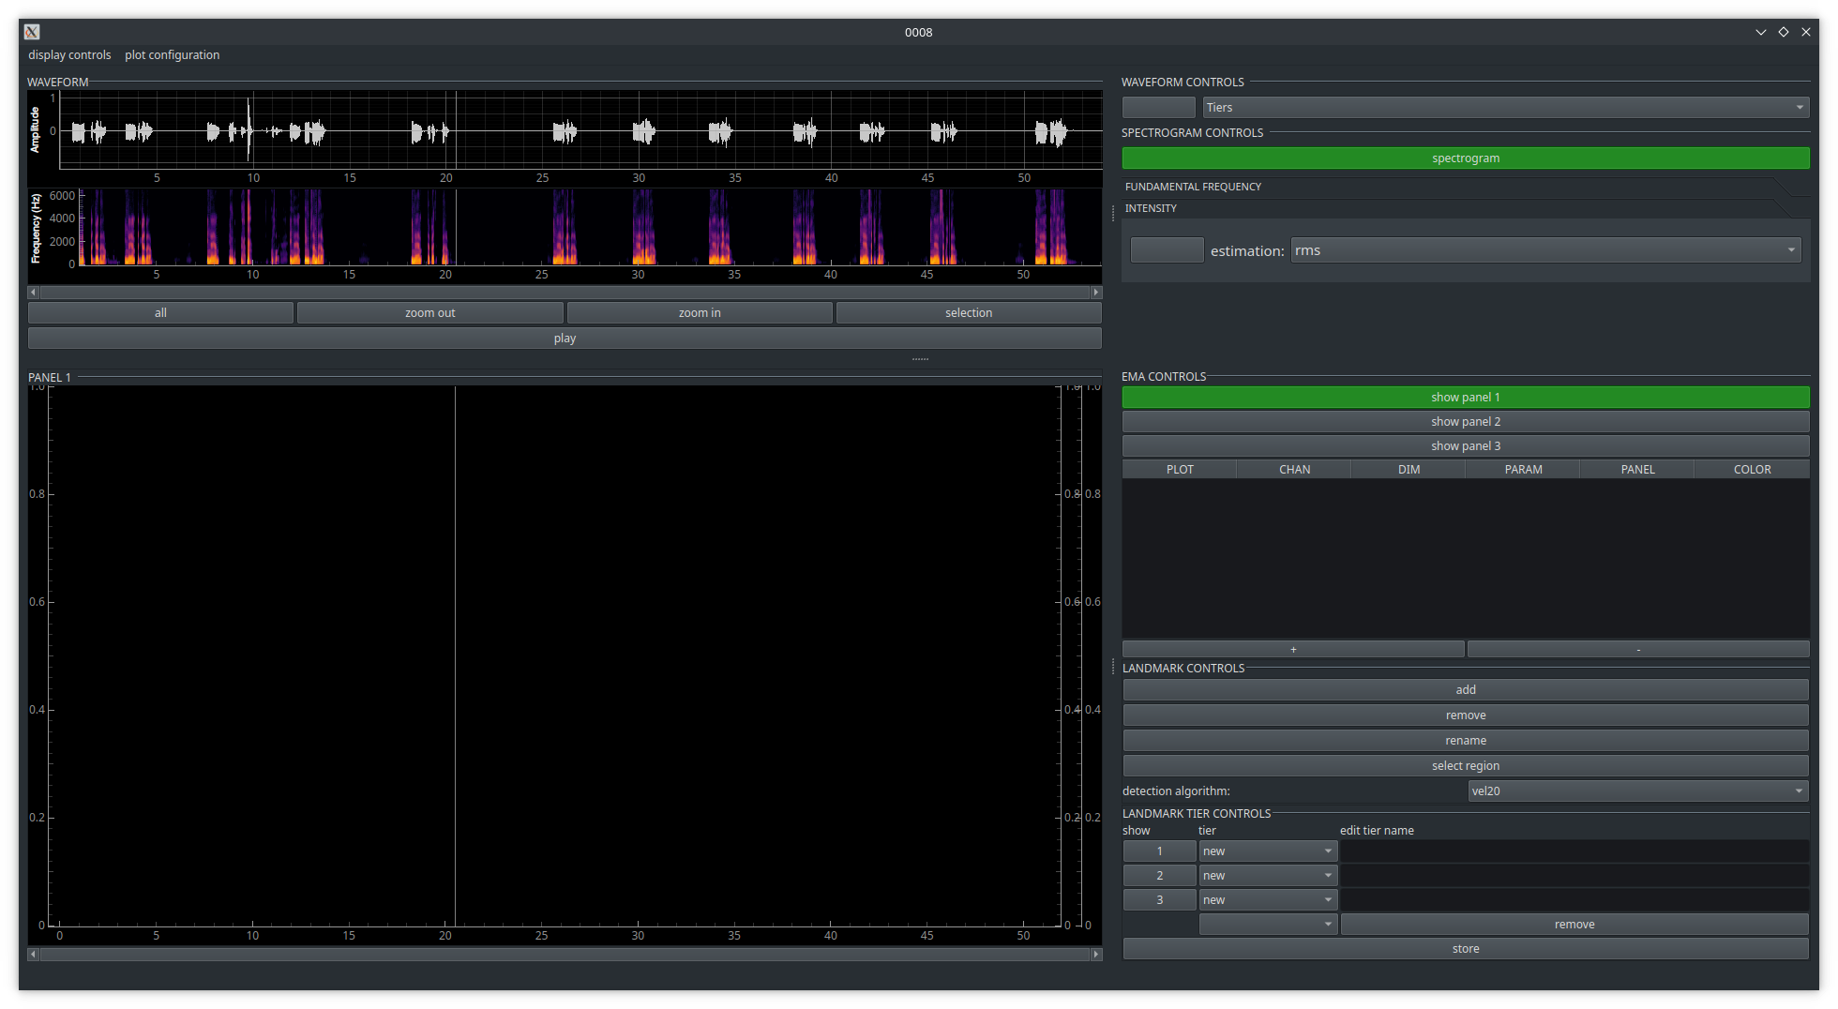The width and height of the screenshot is (1838, 1009).
Task: Open the plot configuration menu
Action: tap(173, 55)
